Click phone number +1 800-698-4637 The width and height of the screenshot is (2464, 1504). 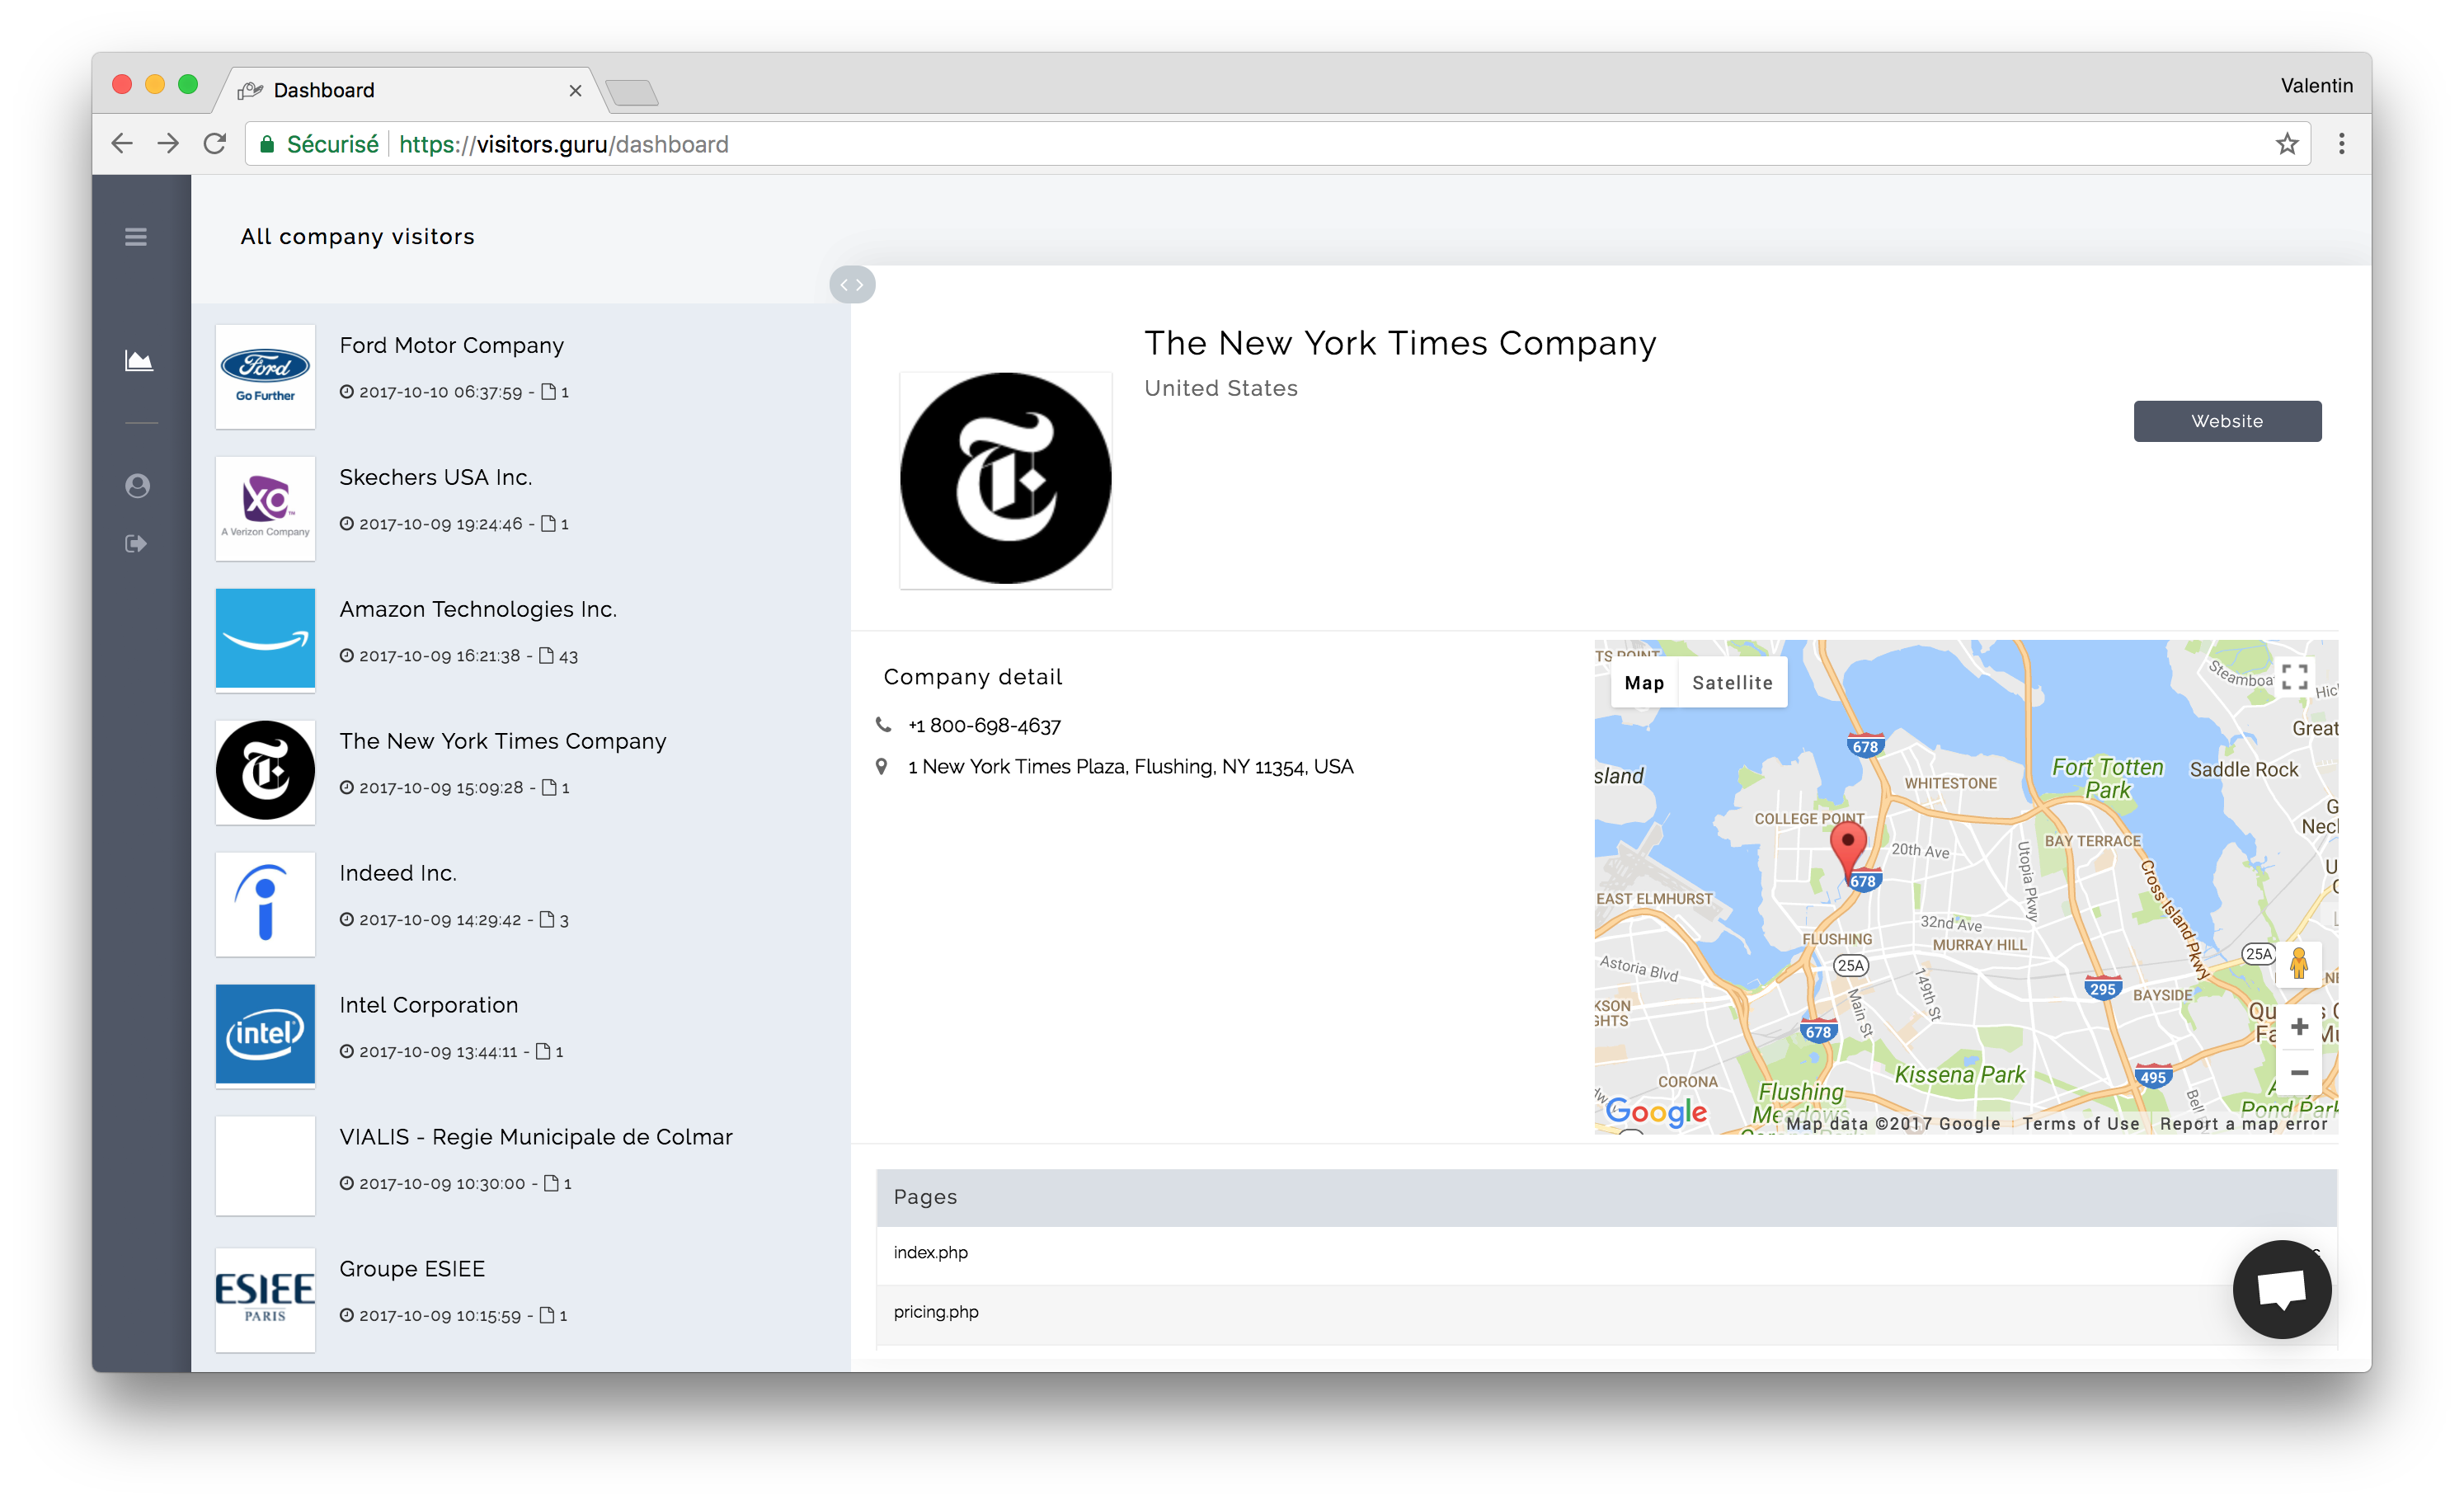point(984,726)
